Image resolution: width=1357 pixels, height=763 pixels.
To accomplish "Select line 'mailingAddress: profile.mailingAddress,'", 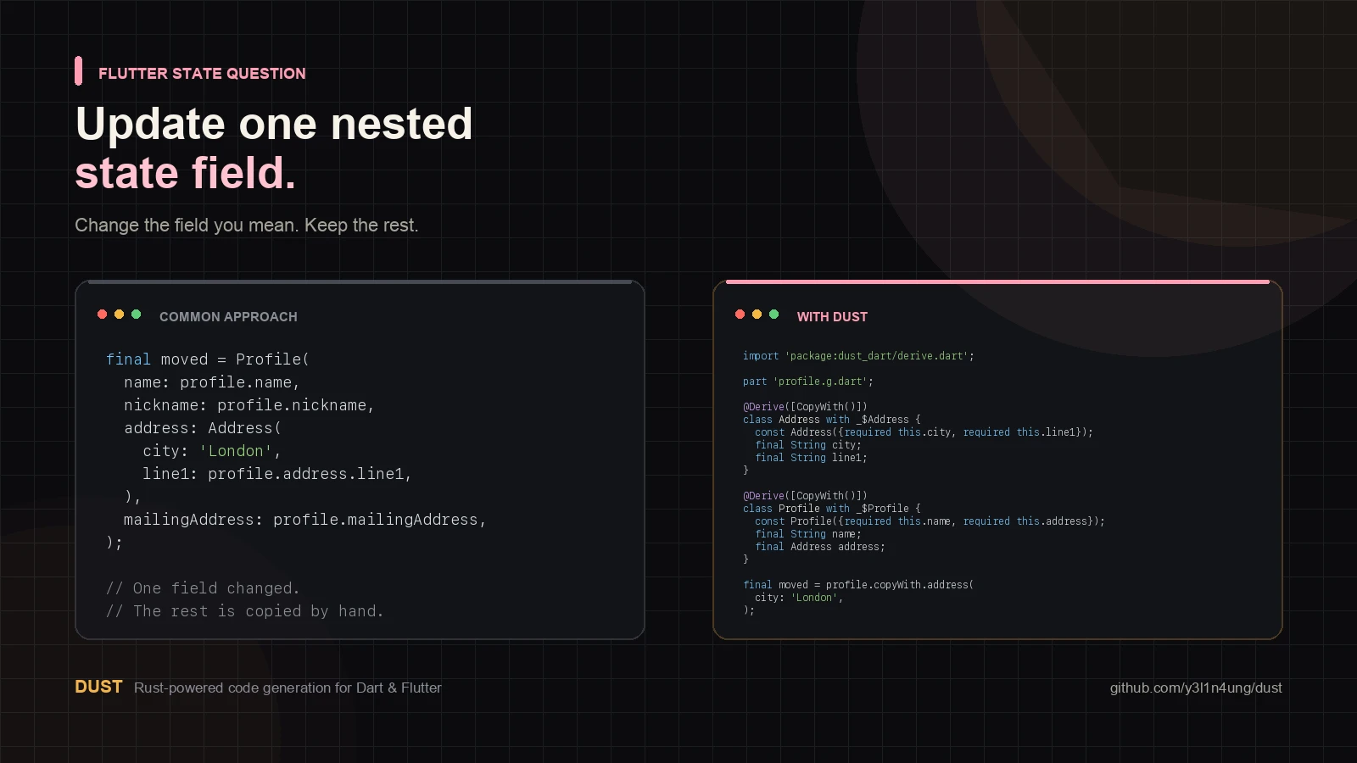I will pyautogui.click(x=305, y=520).
